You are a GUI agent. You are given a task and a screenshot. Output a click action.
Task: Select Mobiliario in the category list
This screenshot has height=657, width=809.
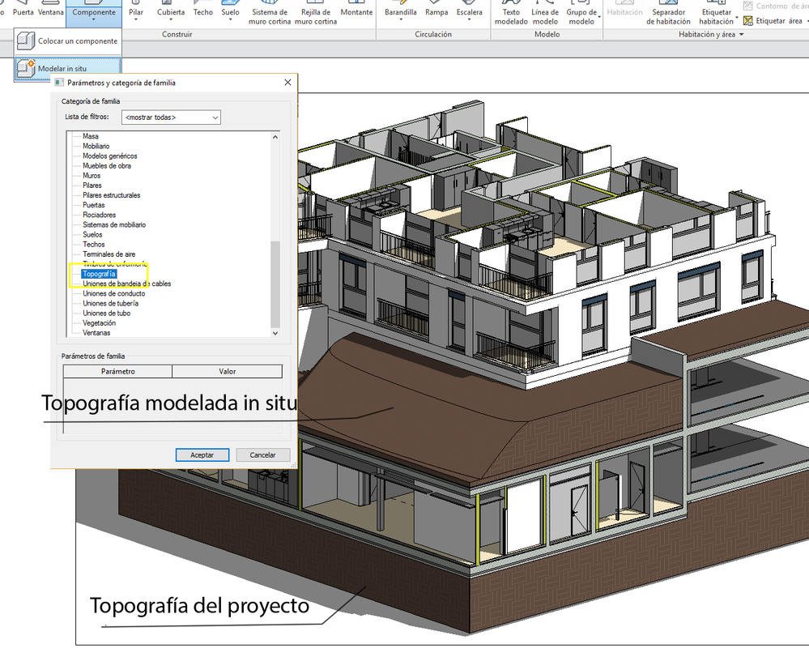tap(96, 146)
